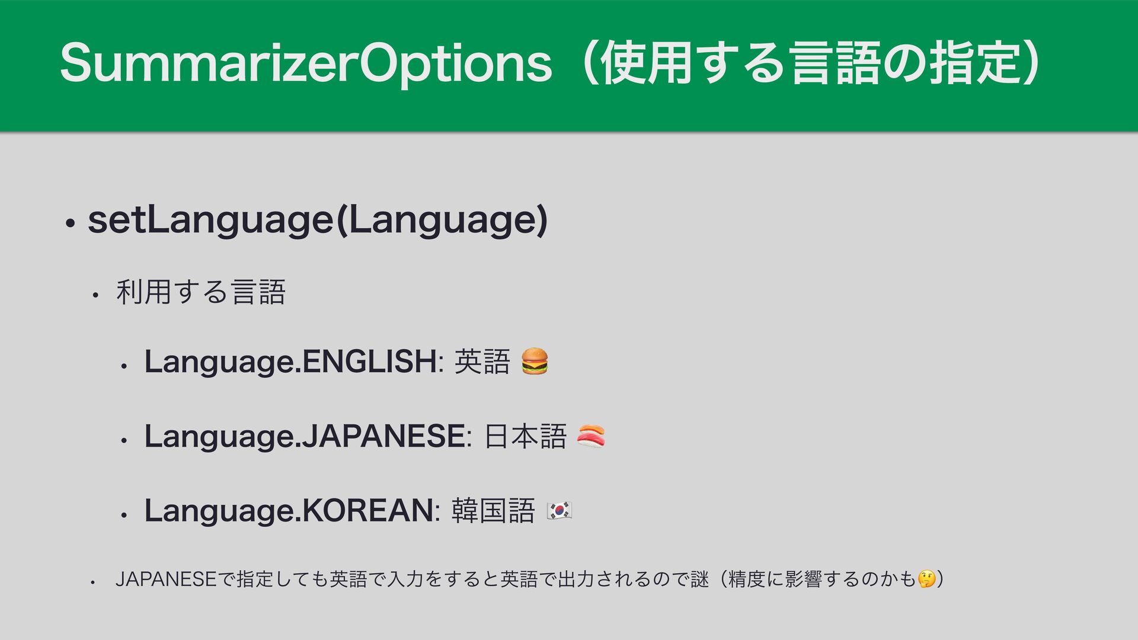This screenshot has width=1138, height=640.
Task: Click the bullet dot before setLanguage(Language)
Action: coord(70,224)
